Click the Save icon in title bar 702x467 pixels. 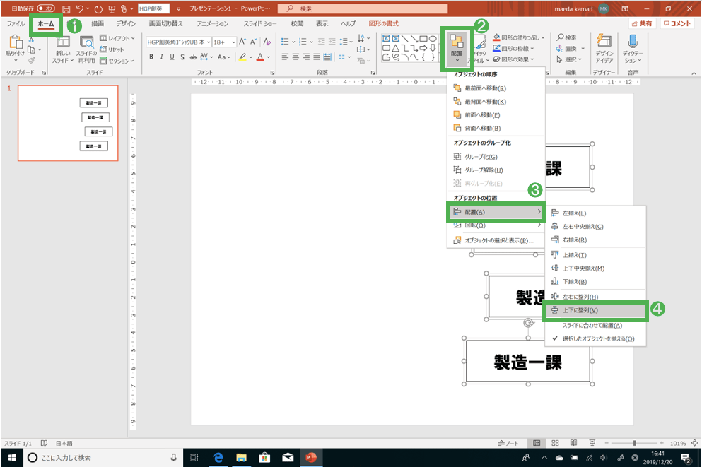pos(66,9)
